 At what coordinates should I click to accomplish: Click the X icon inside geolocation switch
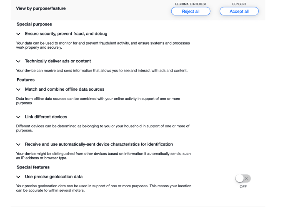246,178
